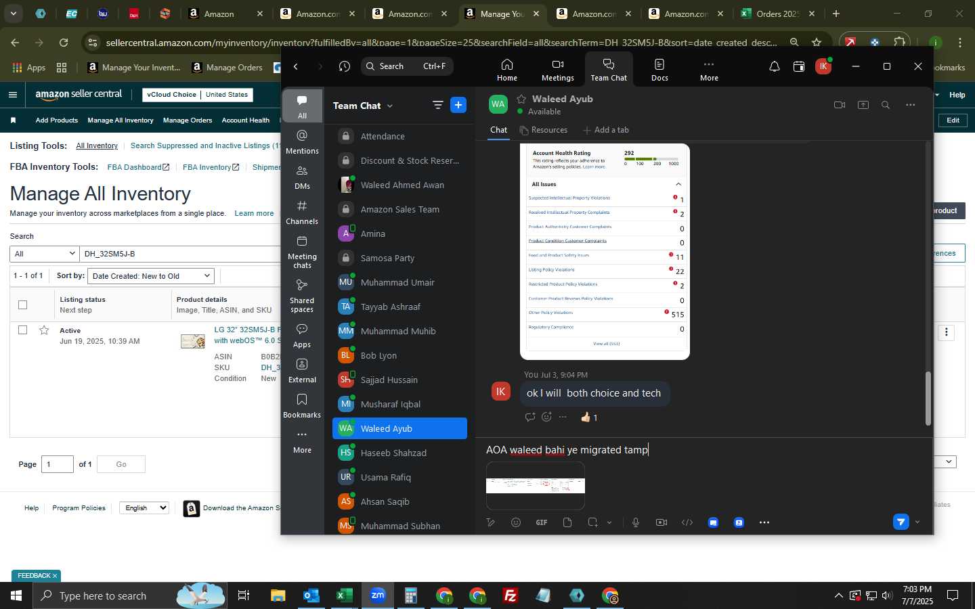Switch to Zoom Meetings tab
Viewport: 975px width, 609px height.
558,70
